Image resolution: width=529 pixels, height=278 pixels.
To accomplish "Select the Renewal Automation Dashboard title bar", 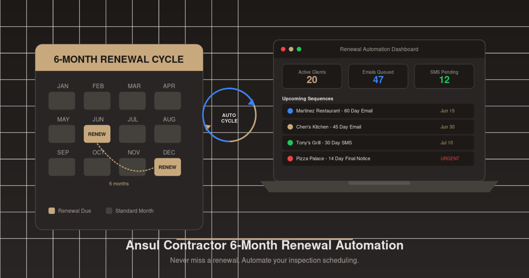I will [379, 49].
